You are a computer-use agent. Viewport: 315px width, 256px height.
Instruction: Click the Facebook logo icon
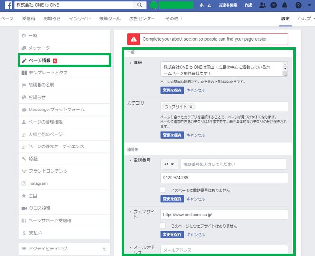(x=9, y=5)
